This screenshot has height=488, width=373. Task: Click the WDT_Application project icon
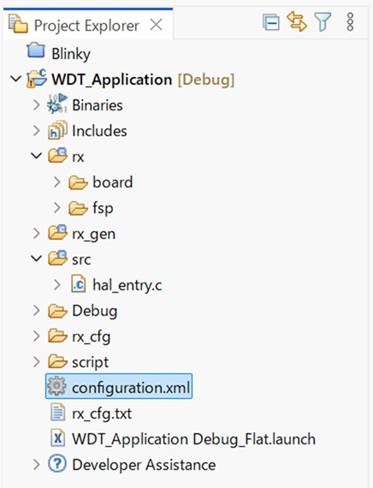(37, 79)
